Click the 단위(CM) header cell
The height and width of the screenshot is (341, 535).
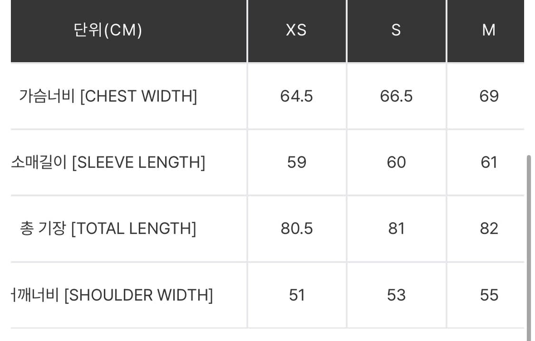pyautogui.click(x=108, y=30)
